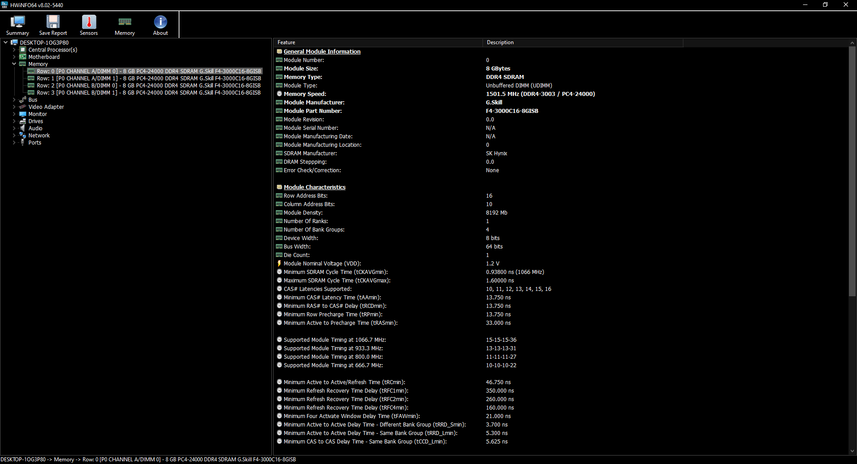Click the memory-stick icon for Row: 2

pyautogui.click(x=31, y=85)
